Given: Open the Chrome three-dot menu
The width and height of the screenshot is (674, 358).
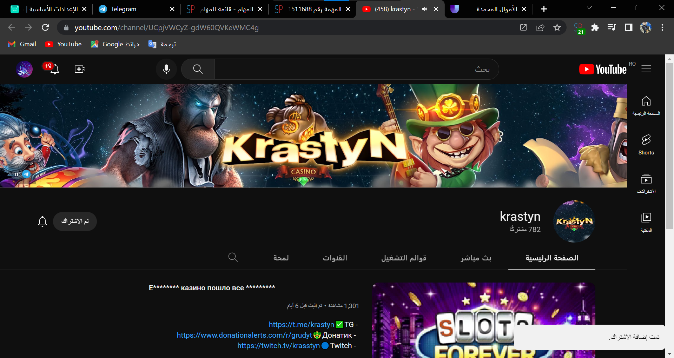Looking at the screenshot, I should point(662,27).
